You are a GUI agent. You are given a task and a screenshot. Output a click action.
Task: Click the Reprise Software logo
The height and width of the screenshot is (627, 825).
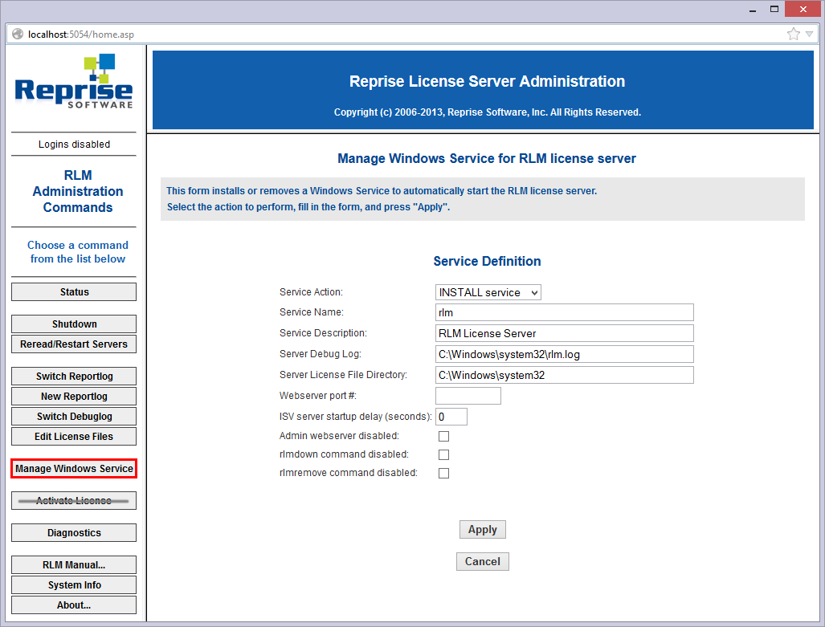pyautogui.click(x=74, y=82)
